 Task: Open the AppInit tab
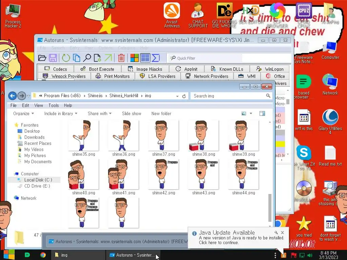click(x=187, y=69)
